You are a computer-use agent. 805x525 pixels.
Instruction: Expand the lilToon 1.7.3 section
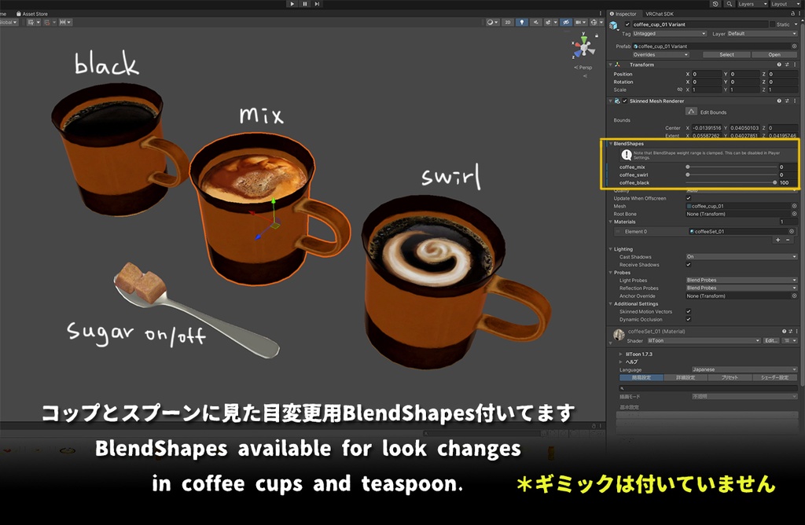click(620, 354)
